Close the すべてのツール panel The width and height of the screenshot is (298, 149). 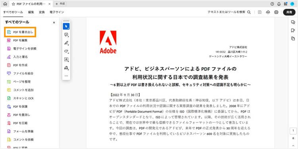tap(54, 22)
